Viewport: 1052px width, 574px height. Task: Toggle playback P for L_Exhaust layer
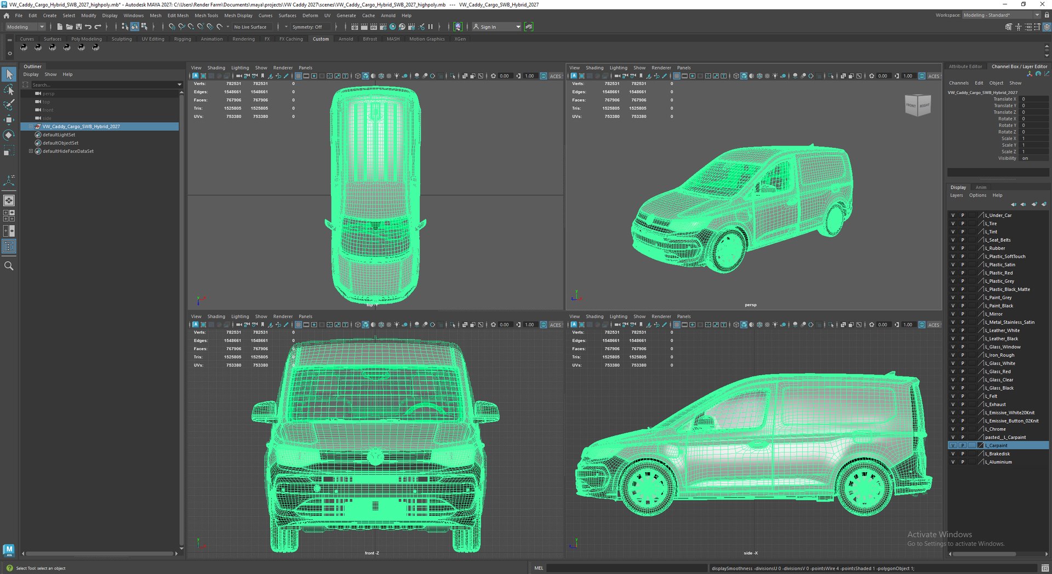click(963, 404)
